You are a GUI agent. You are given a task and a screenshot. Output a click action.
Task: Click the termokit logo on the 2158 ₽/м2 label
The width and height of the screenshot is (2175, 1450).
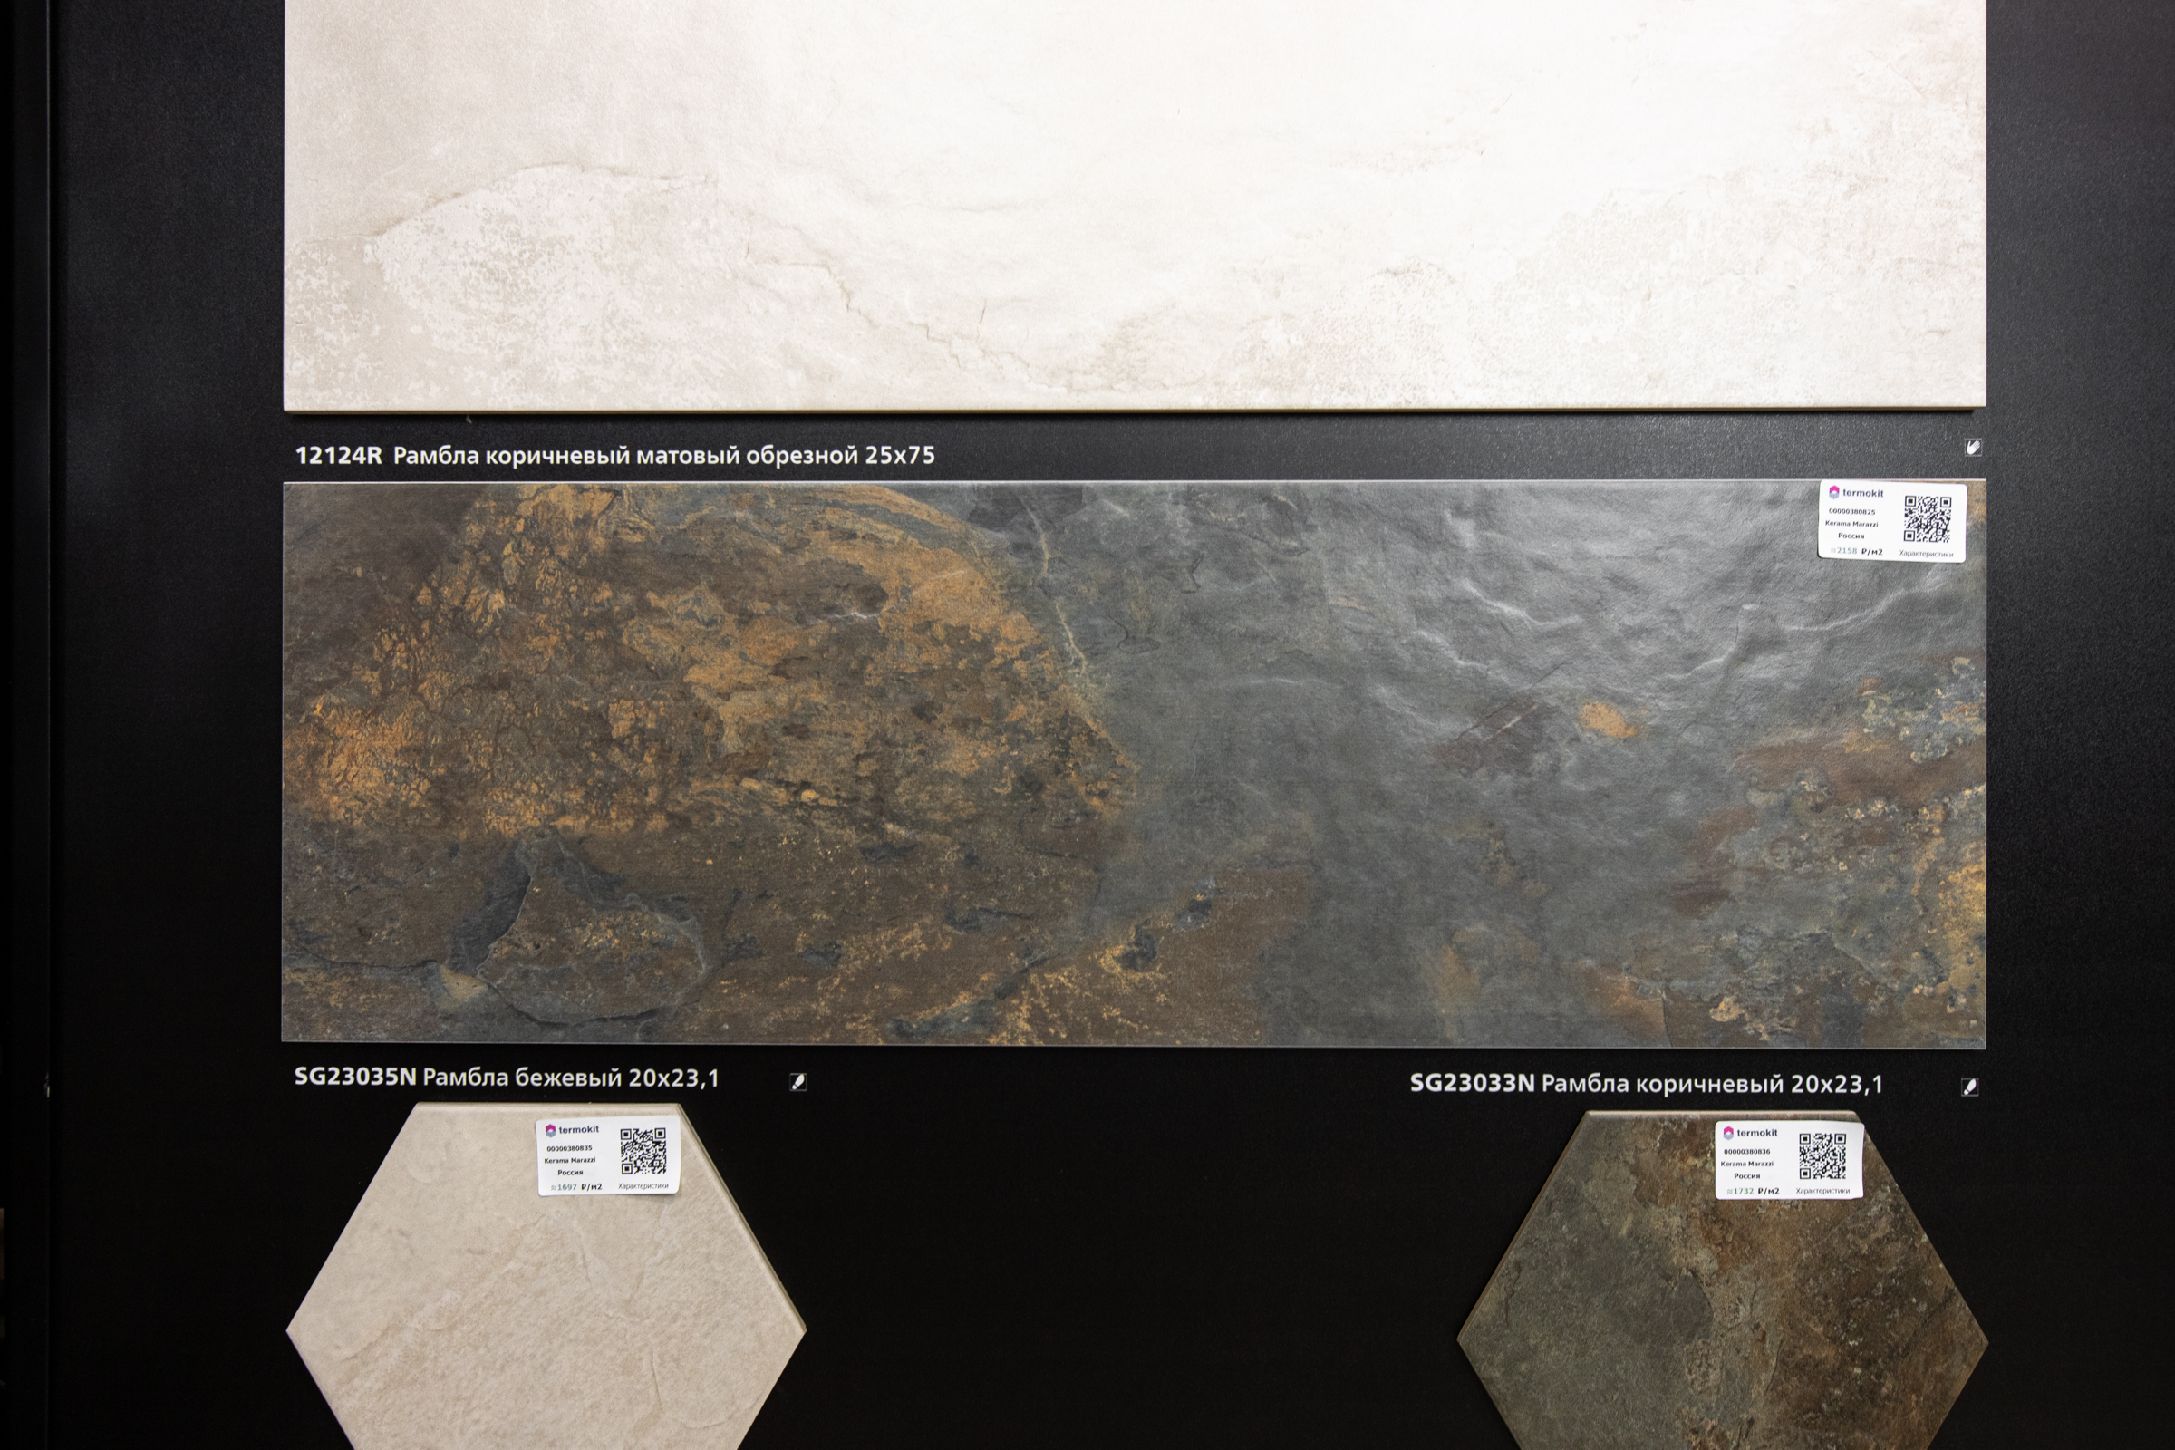(1856, 493)
